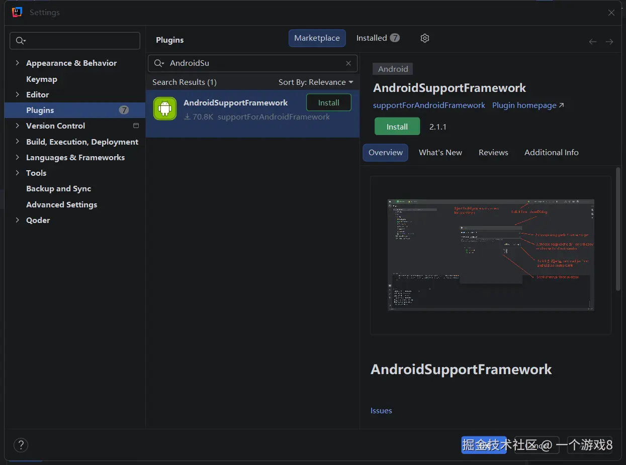
Task: Click the settings search input field
Action: [x=75, y=41]
